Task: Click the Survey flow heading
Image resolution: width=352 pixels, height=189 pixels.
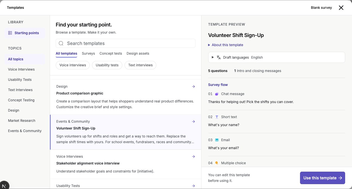Action: (x=218, y=85)
